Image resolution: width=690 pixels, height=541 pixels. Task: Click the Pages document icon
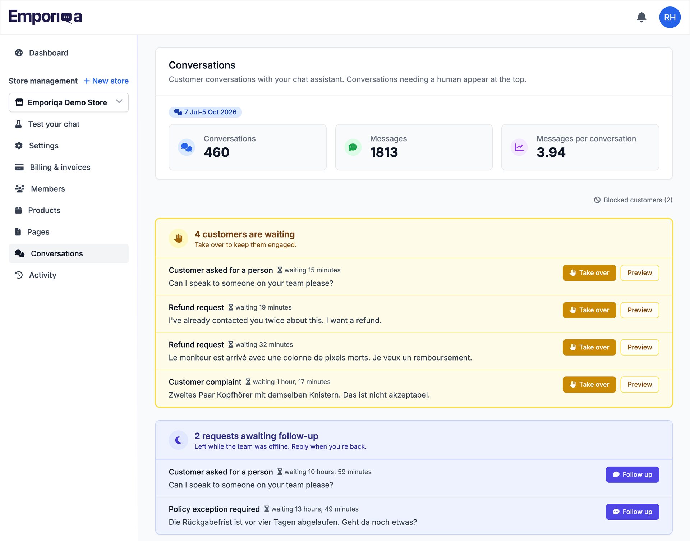click(18, 232)
